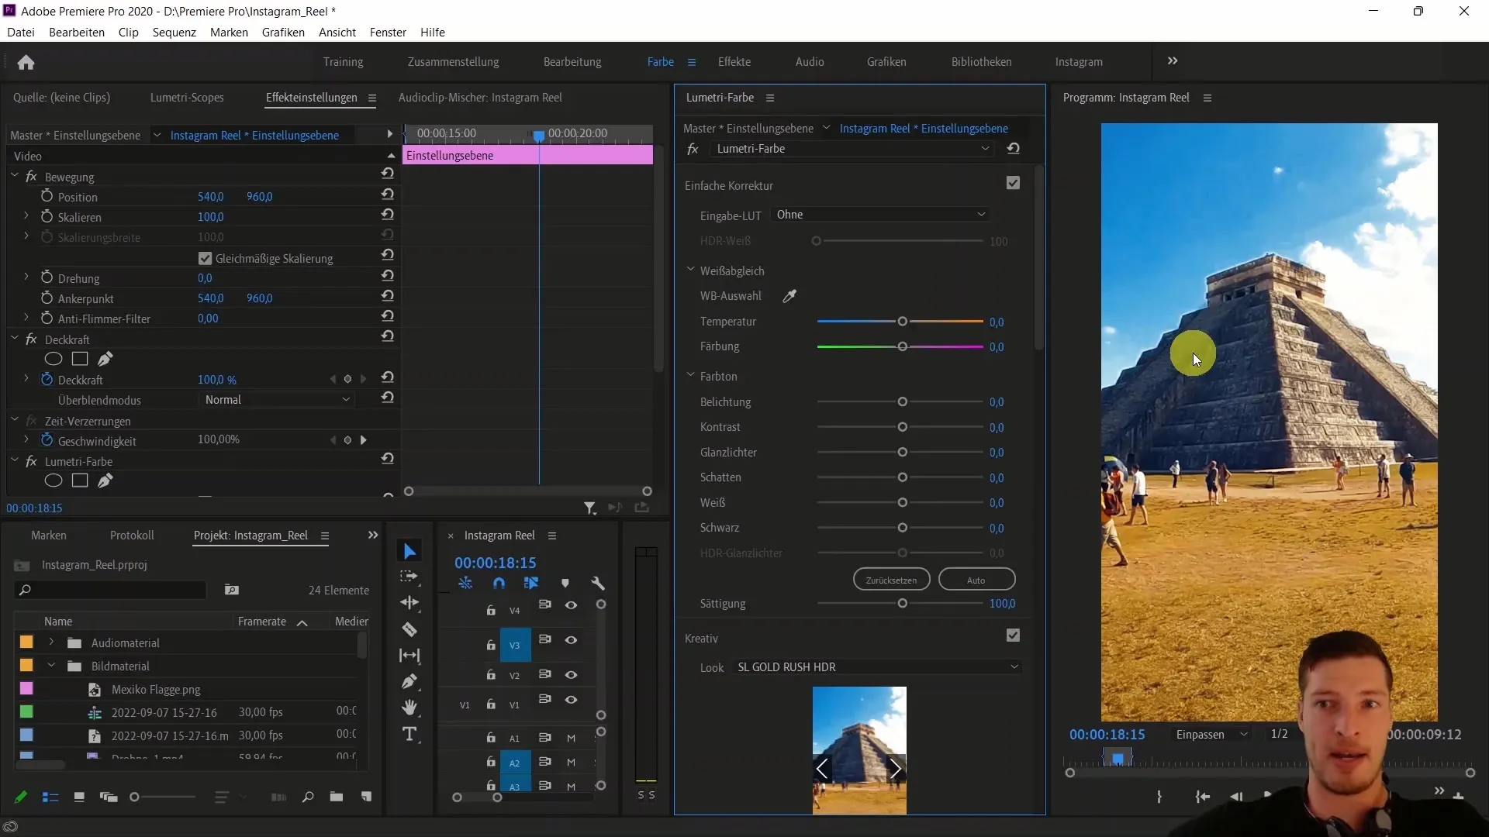Create ellipse mask under Deckkraft
The width and height of the screenshot is (1489, 837).
pos(53,359)
